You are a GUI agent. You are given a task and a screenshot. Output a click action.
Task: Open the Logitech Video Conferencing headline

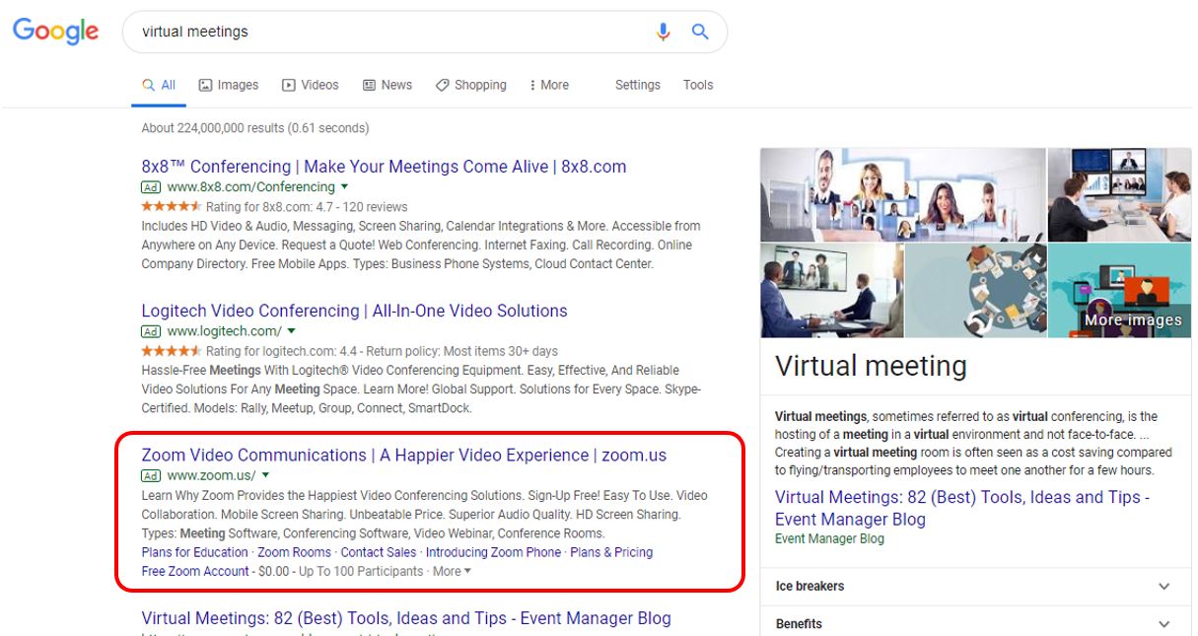click(354, 311)
